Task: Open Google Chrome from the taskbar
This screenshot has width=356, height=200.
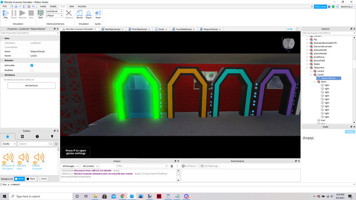Action: click(122, 196)
